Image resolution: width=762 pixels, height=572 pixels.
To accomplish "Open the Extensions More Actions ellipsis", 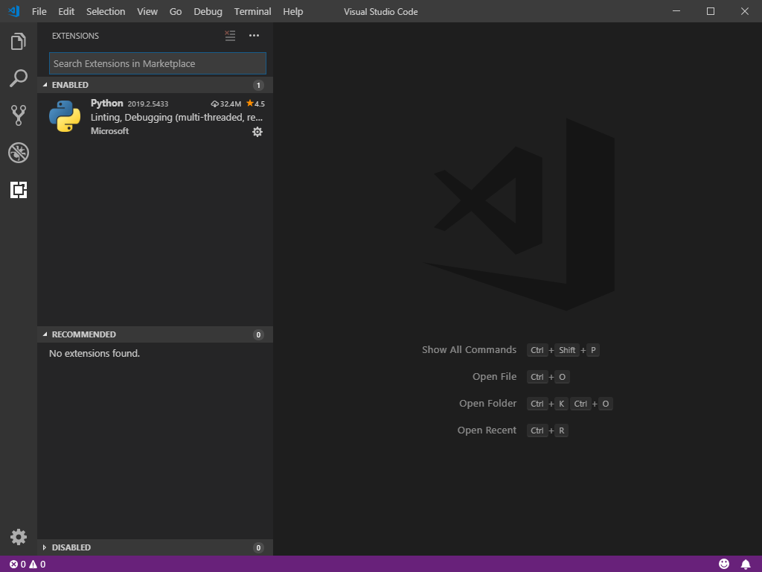I will tap(254, 36).
